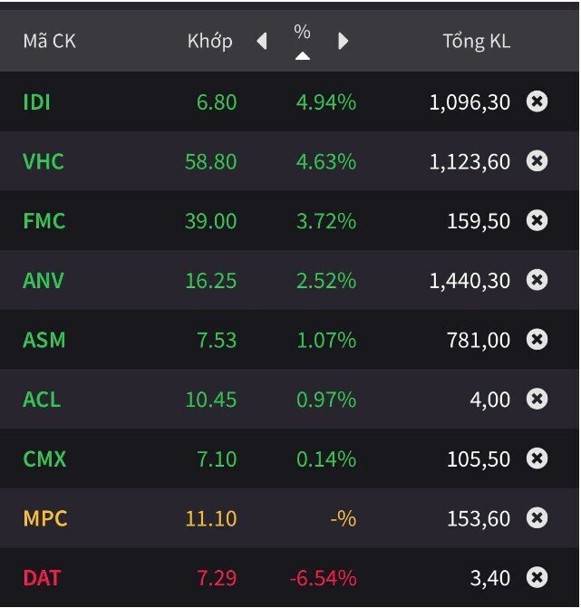Click left arrow beside % column
This screenshot has width=581, height=608.
[262, 41]
